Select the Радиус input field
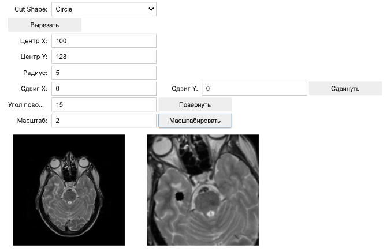This screenshot has width=387, height=252. coord(104,73)
